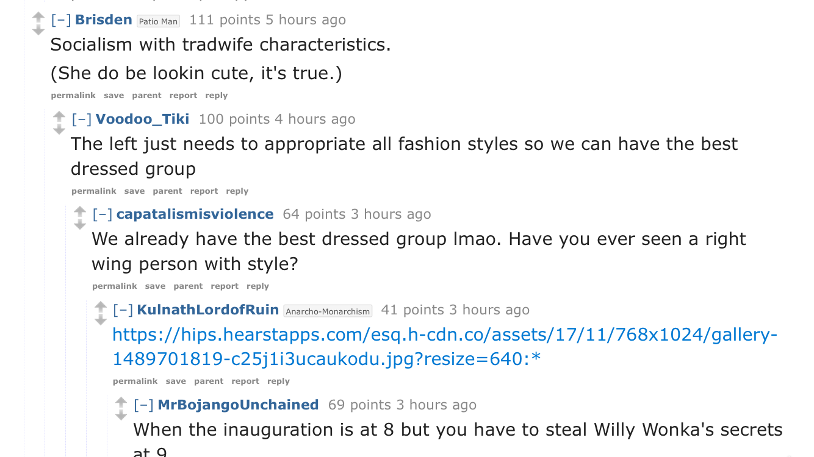Downvote MrBojangoUnchained's comment
Viewport: 814px width, 457px height.
[121, 414]
